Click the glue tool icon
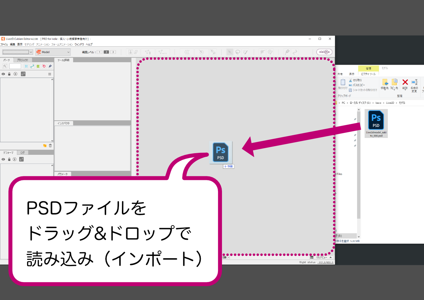 pos(262,52)
